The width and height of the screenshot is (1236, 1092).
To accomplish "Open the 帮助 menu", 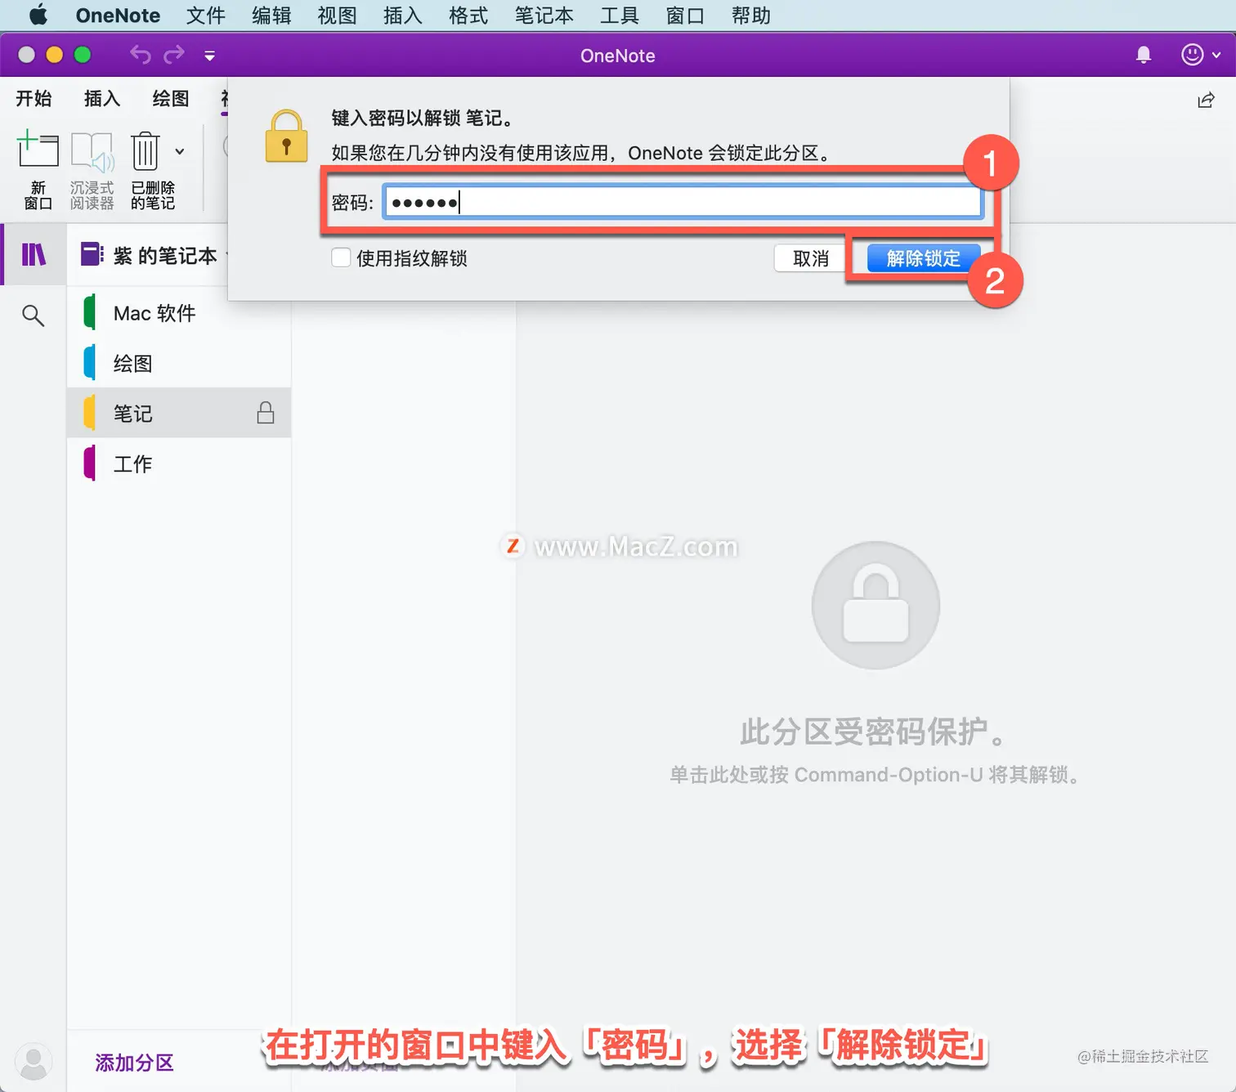I will point(750,16).
